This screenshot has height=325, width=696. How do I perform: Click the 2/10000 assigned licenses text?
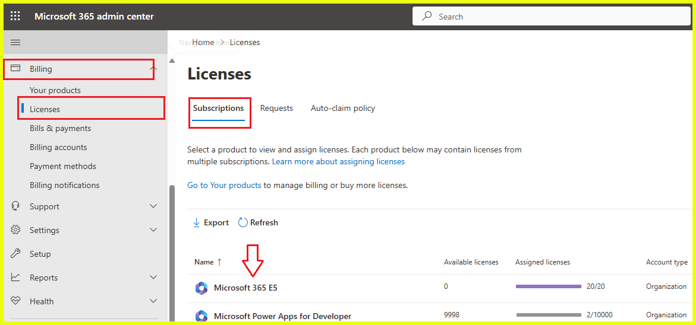pos(599,315)
